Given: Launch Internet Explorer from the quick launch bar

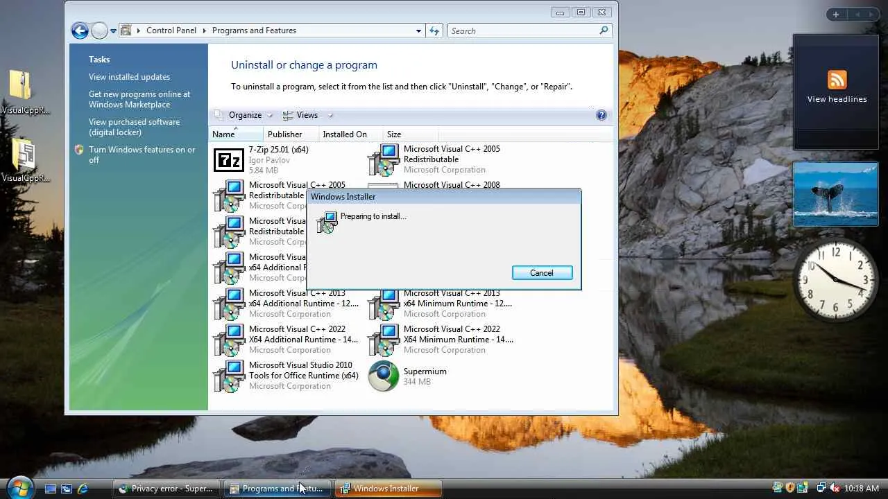Looking at the screenshot, I should tap(83, 489).
